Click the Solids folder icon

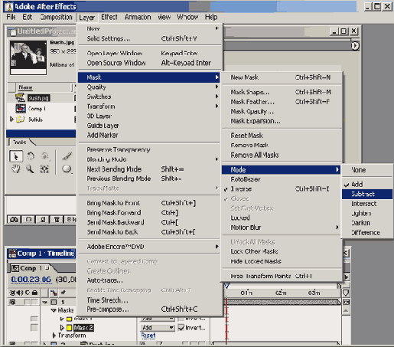click(21, 119)
